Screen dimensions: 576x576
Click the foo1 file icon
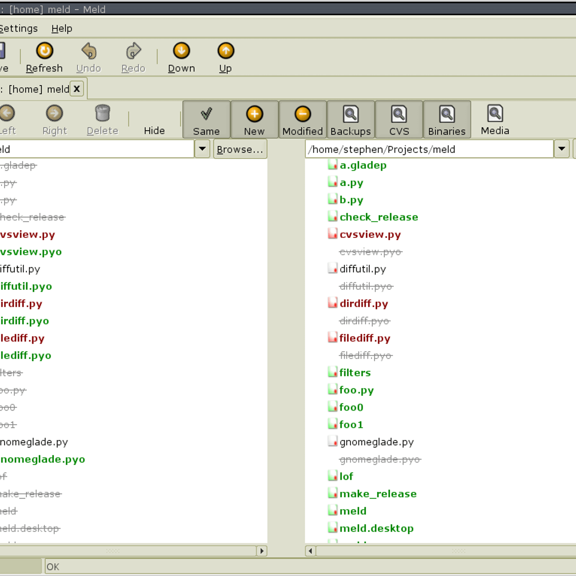coord(333,424)
